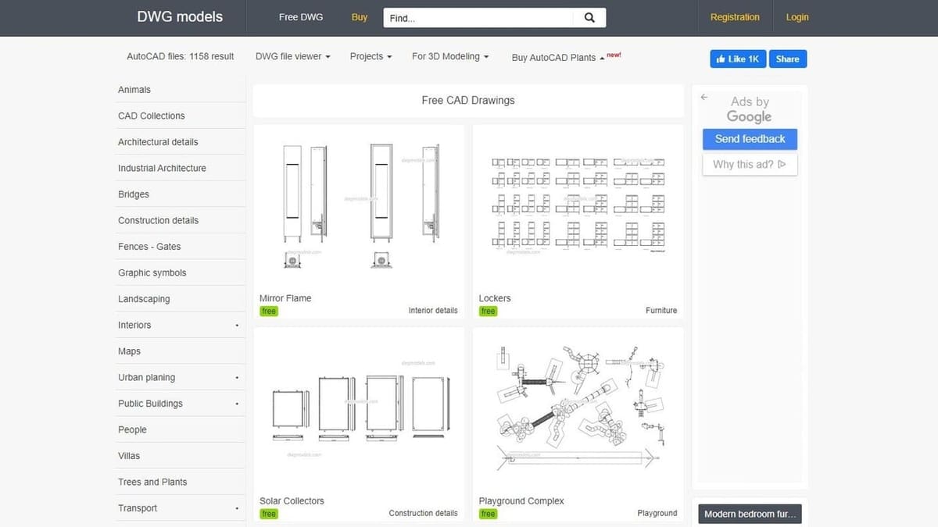Expand the Projects dropdown menu

(371, 57)
